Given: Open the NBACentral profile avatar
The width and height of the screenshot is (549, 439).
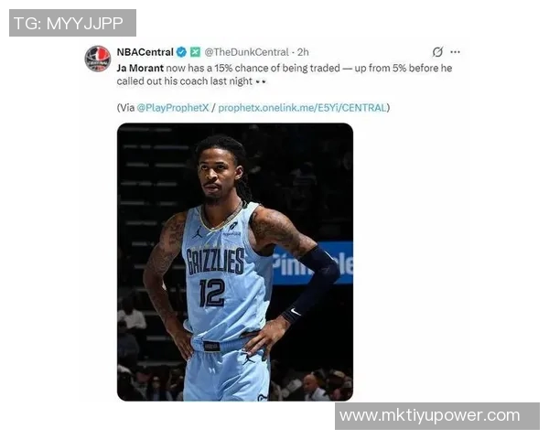Looking at the screenshot, I should click(98, 59).
